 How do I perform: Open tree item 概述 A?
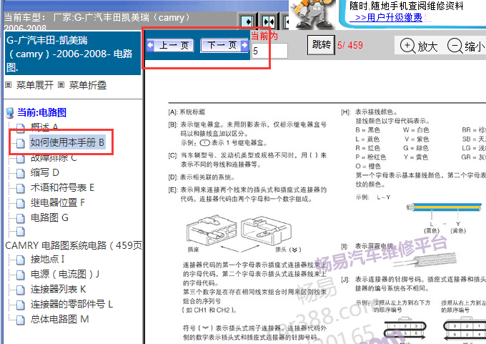point(44,127)
